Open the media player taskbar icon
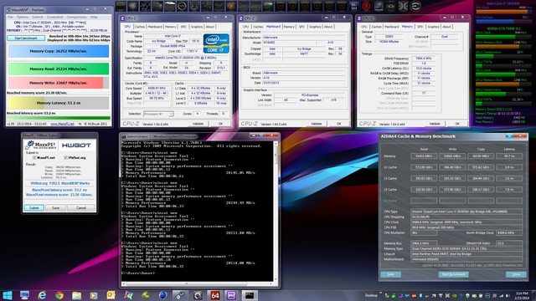The image size is (536, 301). click(x=94, y=295)
